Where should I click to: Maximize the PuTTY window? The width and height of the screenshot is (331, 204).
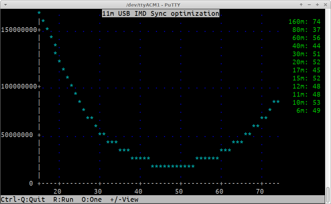point(317,4)
